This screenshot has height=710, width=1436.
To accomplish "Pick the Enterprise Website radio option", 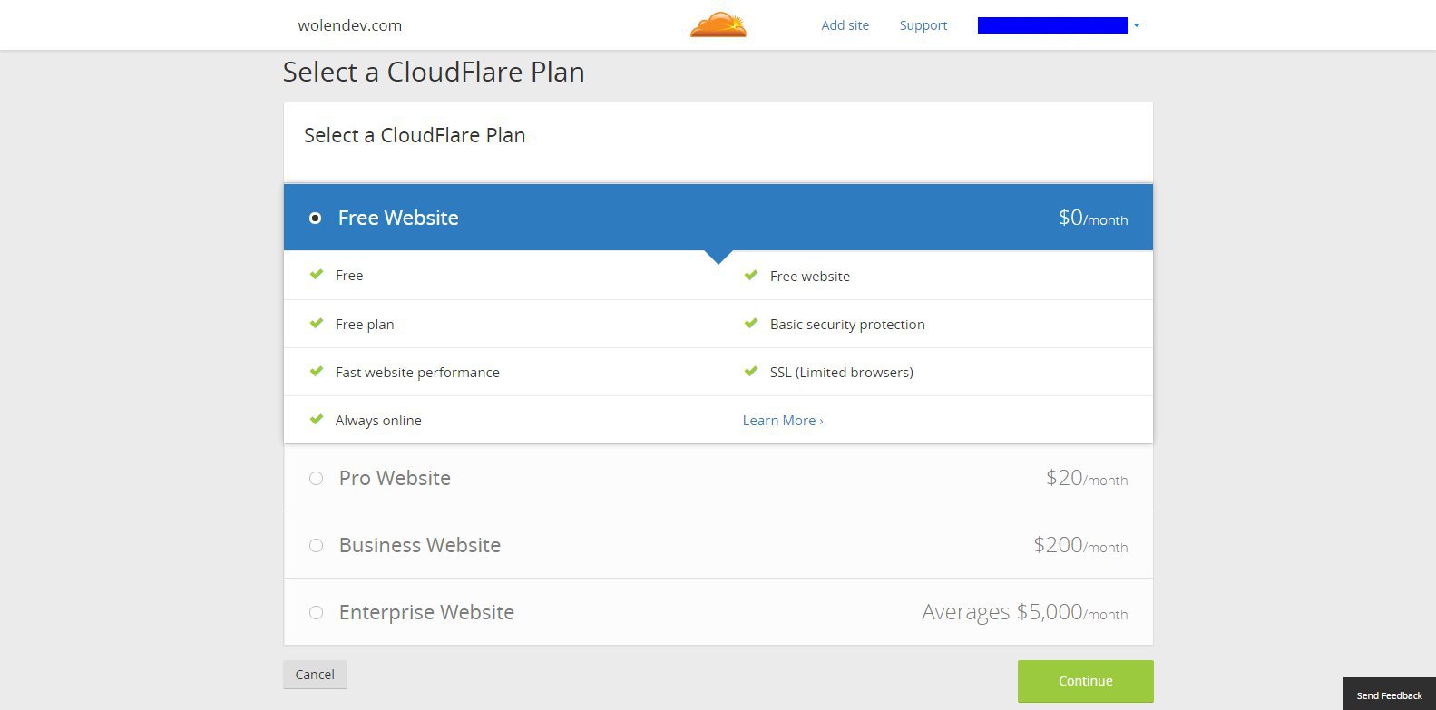I will click(316, 612).
